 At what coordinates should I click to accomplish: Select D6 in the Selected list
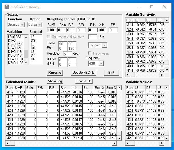[36, 59]
